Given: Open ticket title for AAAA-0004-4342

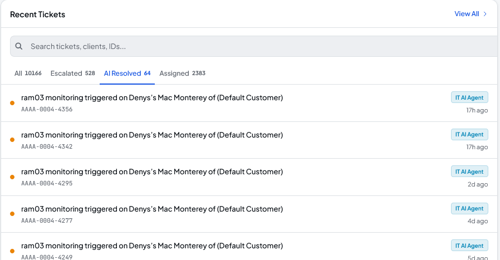Looking at the screenshot, I should (x=152, y=135).
